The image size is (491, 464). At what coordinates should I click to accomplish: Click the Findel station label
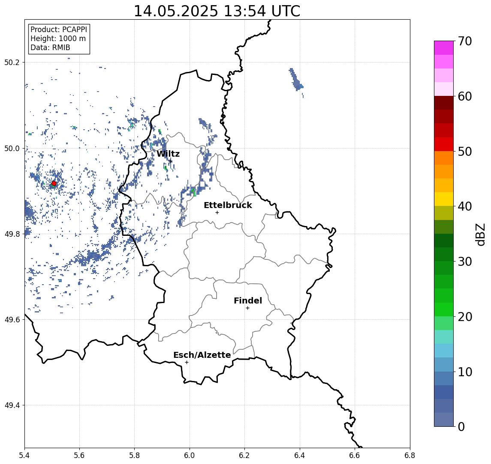coord(248,300)
